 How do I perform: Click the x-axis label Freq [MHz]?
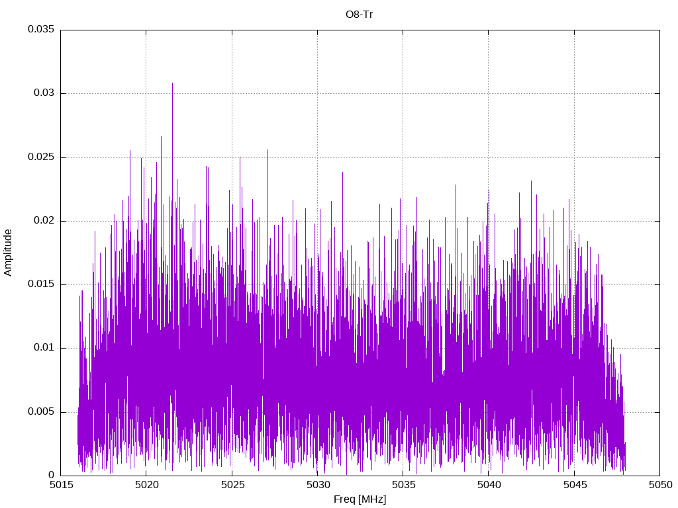[x=360, y=499]
